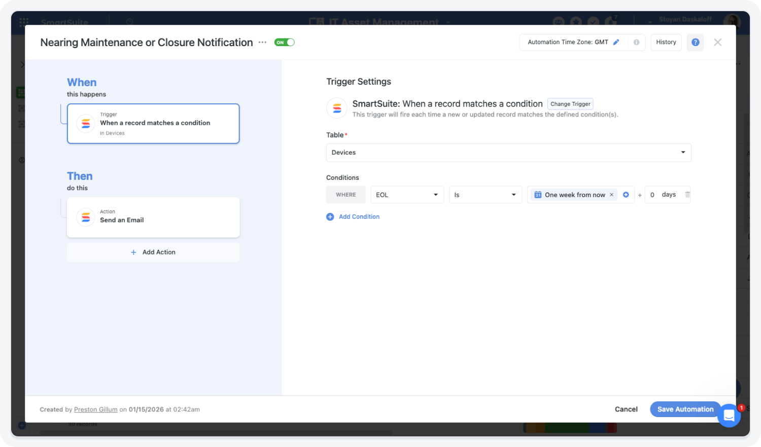The height and width of the screenshot is (447, 761).
Task: Click the days offset input field
Action: pos(667,195)
